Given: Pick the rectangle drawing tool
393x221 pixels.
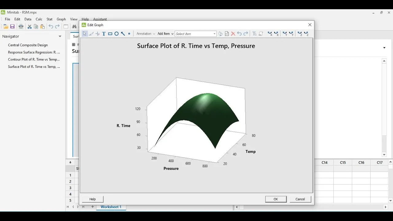Looking at the screenshot, I should point(110,34).
